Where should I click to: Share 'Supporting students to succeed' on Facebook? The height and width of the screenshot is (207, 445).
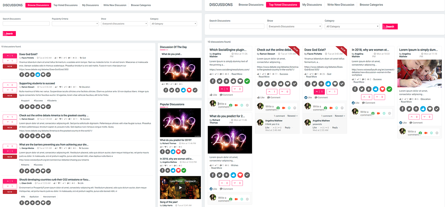[x=22, y=107]
